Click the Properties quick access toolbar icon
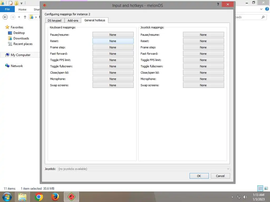The height and width of the screenshot is (202, 270). point(11,3)
